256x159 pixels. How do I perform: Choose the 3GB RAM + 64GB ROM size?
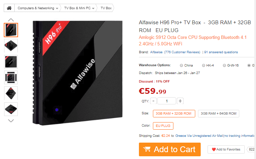(x=218, y=114)
